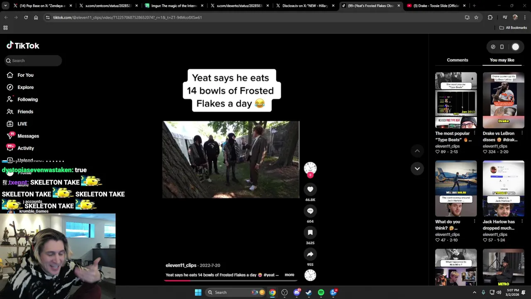Click the phone app icon top right
Viewport: 531px width, 299px height.
[502, 47]
